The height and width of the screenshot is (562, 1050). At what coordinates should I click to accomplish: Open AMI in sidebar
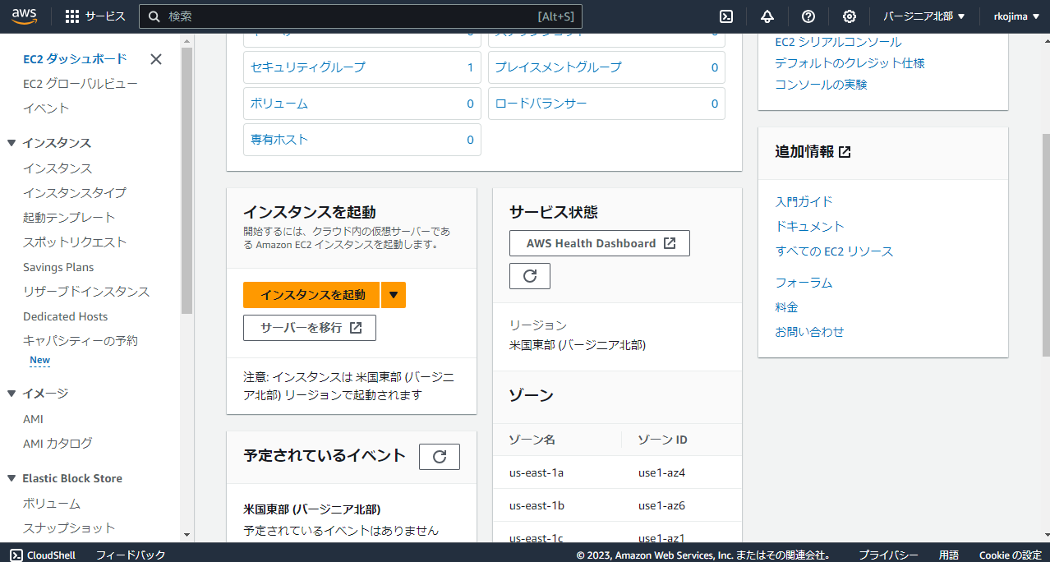point(33,419)
